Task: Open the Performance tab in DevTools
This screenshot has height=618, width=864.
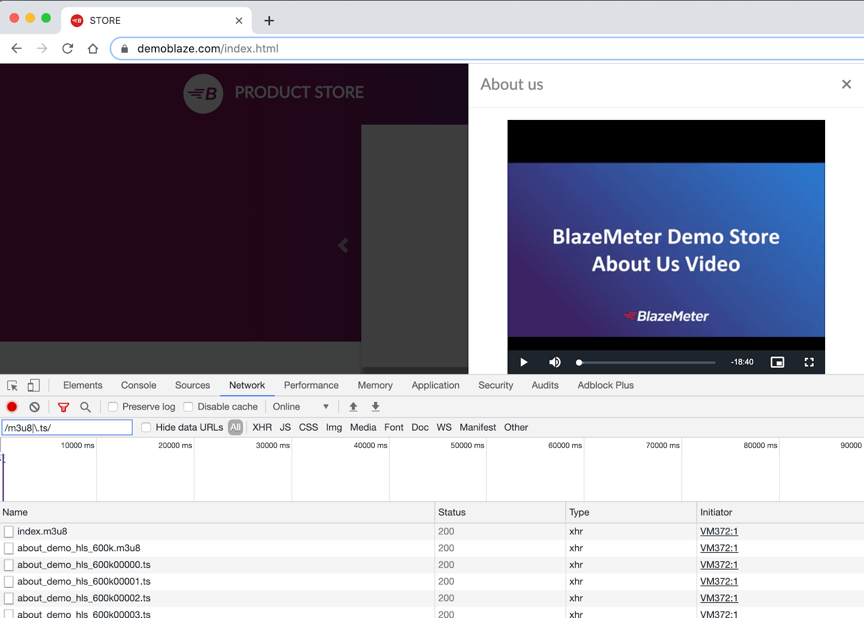Action: 311,385
